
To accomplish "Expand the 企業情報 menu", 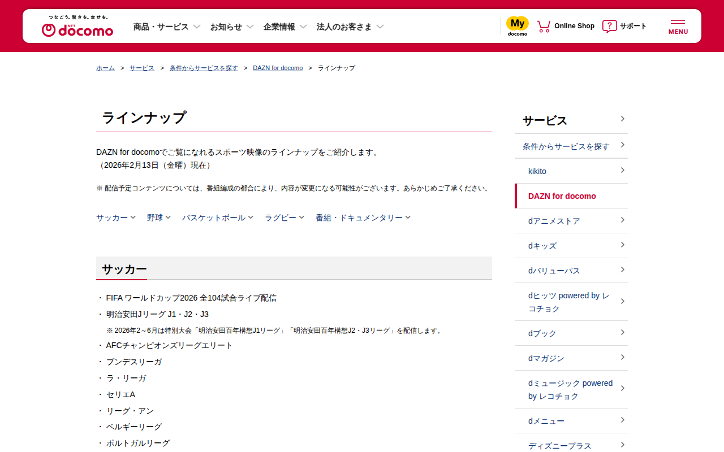I will [x=285, y=27].
